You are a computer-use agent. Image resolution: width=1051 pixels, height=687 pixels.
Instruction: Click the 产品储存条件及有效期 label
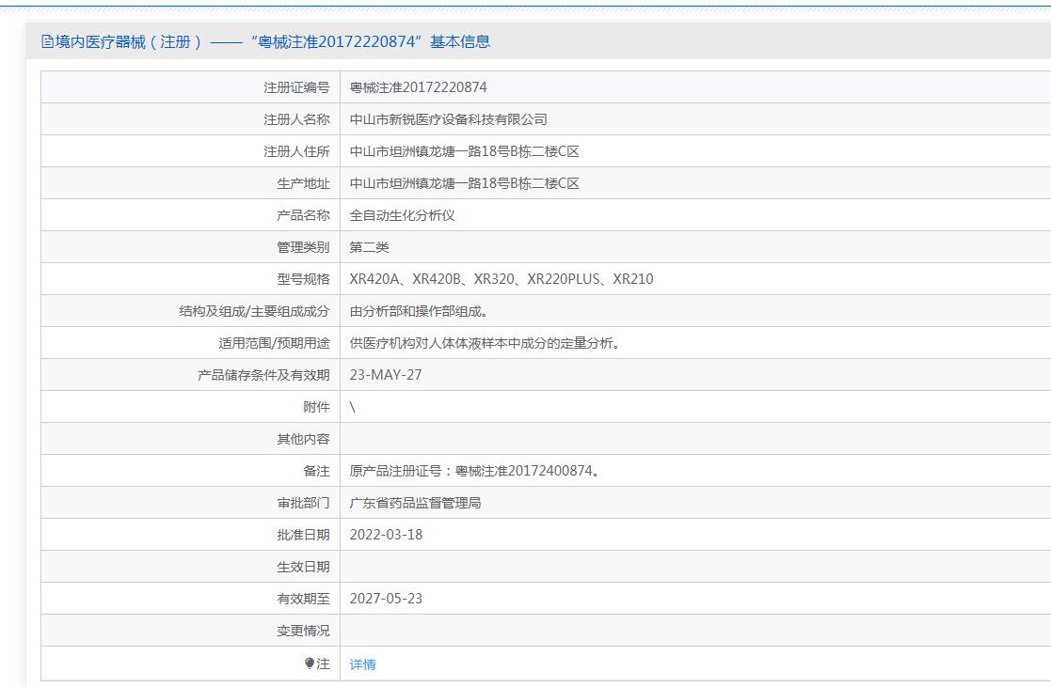point(264,375)
